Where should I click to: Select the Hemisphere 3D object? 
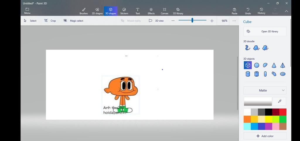[x=265, y=65]
